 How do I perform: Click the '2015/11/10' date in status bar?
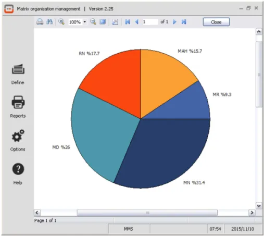(x=243, y=229)
